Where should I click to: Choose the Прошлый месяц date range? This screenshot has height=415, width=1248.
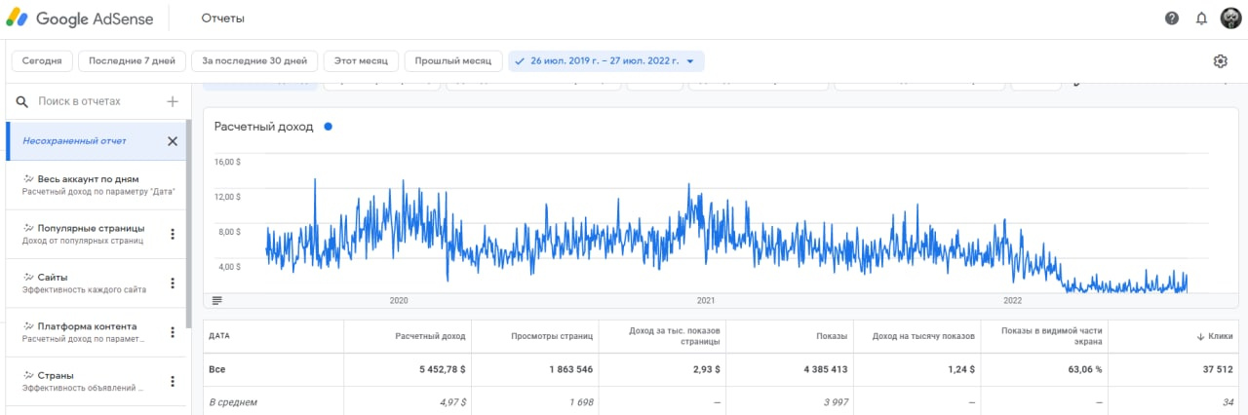[453, 61]
